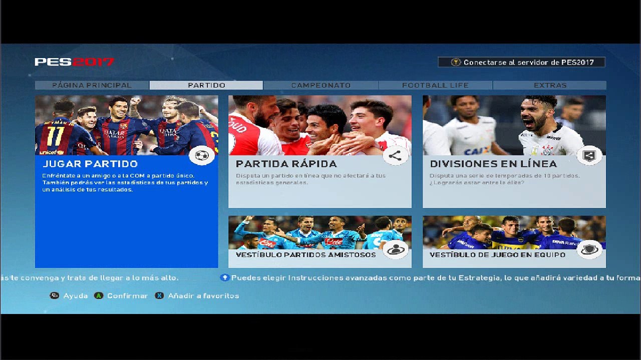Click the PES2017 logo

74,62
